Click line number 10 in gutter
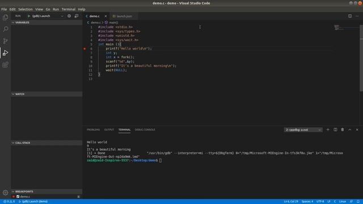Image resolution: width=363 pixels, height=204 pixels. (90, 66)
